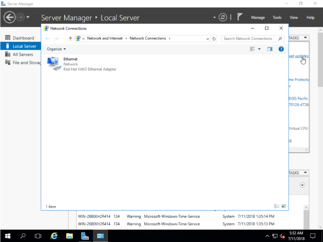This screenshot has height=242, width=323.
Task: Refresh the Network Connections folder view
Action: pos(214,39)
